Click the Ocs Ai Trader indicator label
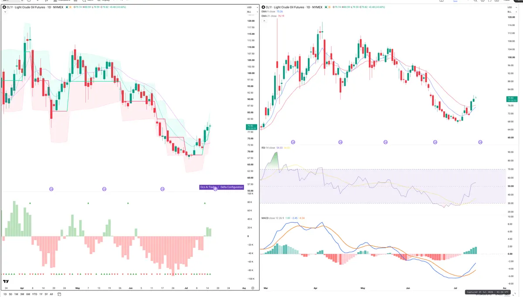 (x=208, y=187)
